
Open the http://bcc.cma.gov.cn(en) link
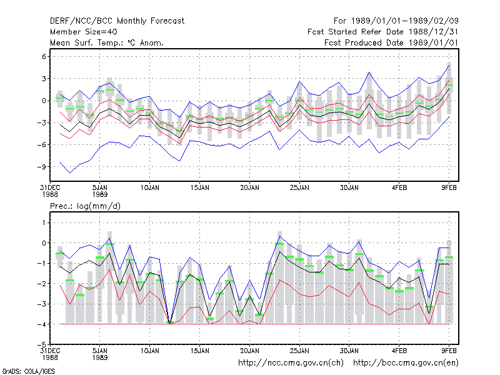click(x=406, y=363)
